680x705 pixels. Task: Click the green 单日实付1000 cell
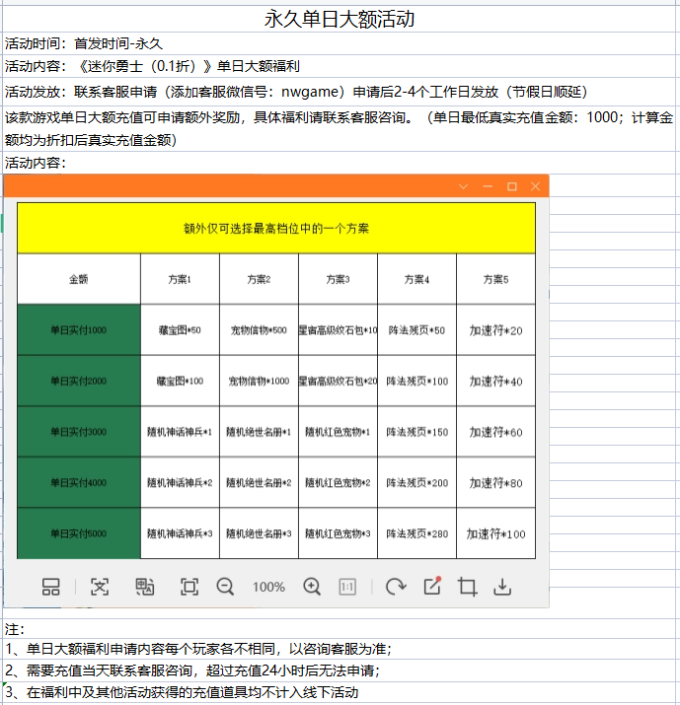tap(79, 330)
